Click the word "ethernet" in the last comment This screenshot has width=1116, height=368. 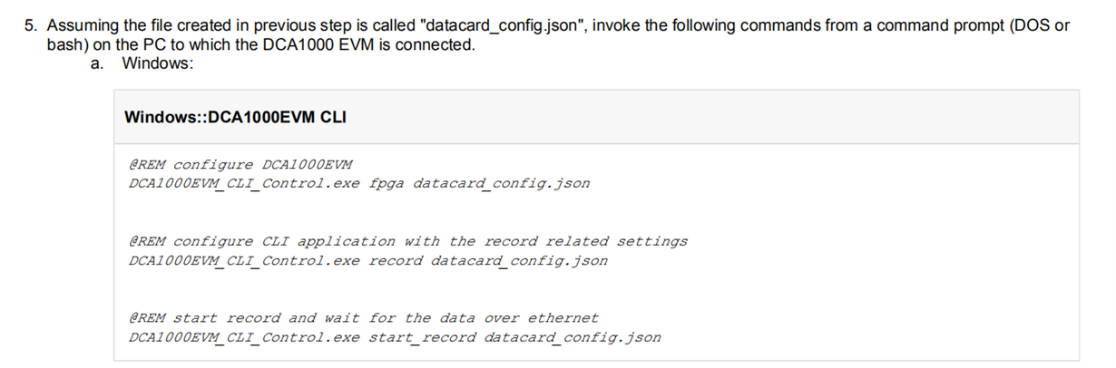coord(563,318)
